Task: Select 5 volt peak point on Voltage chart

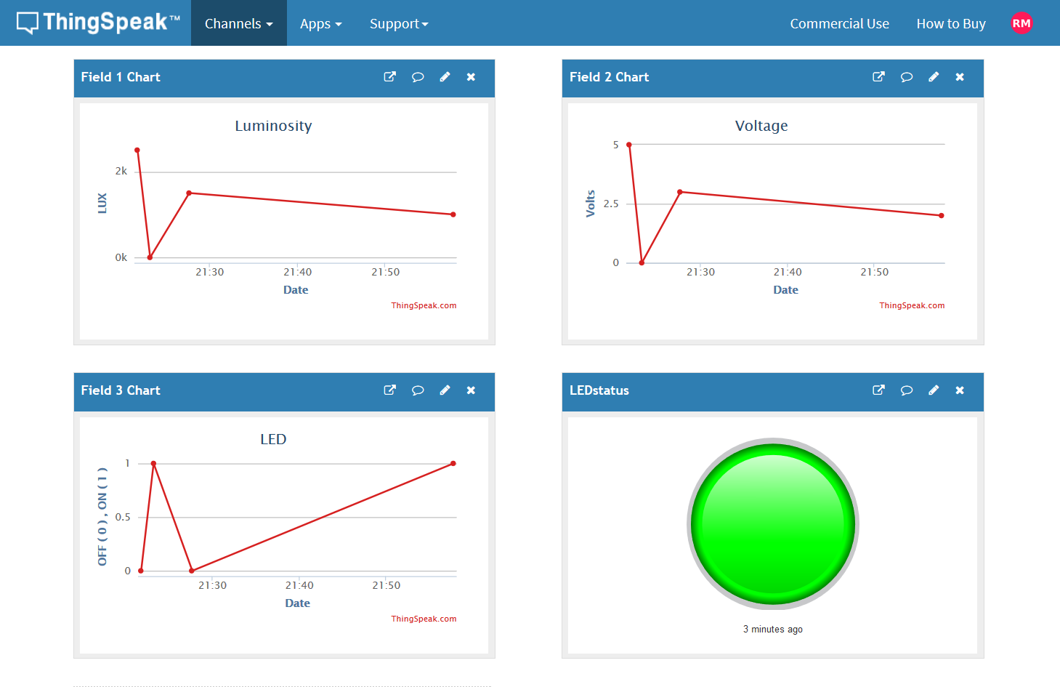Action: tap(629, 145)
